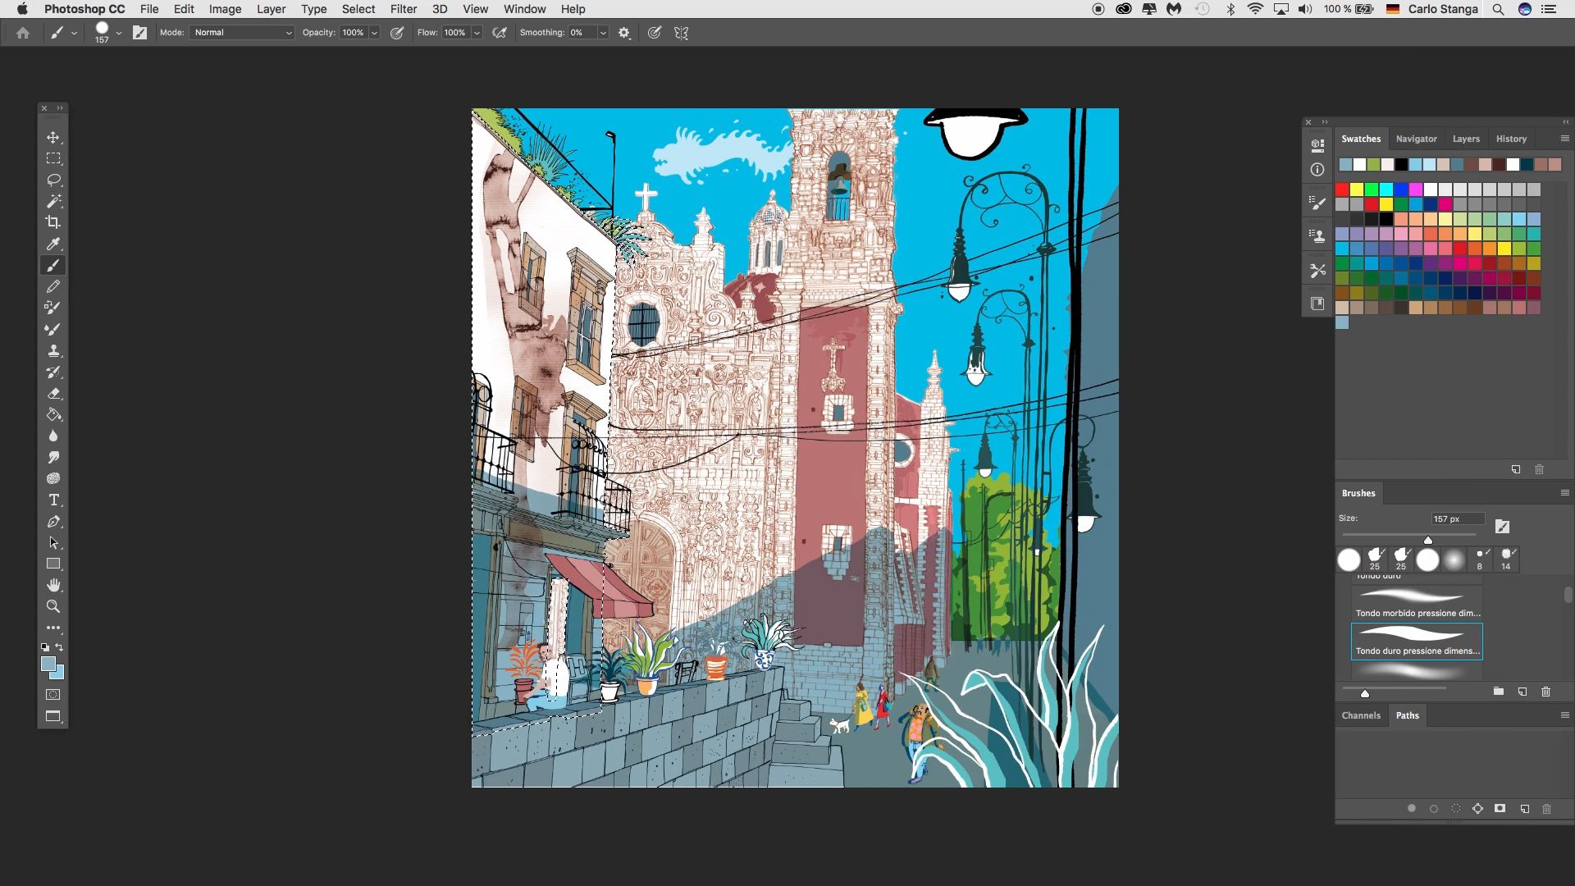Select the Clone Stamp tool
This screenshot has height=886, width=1575.
(x=53, y=350)
